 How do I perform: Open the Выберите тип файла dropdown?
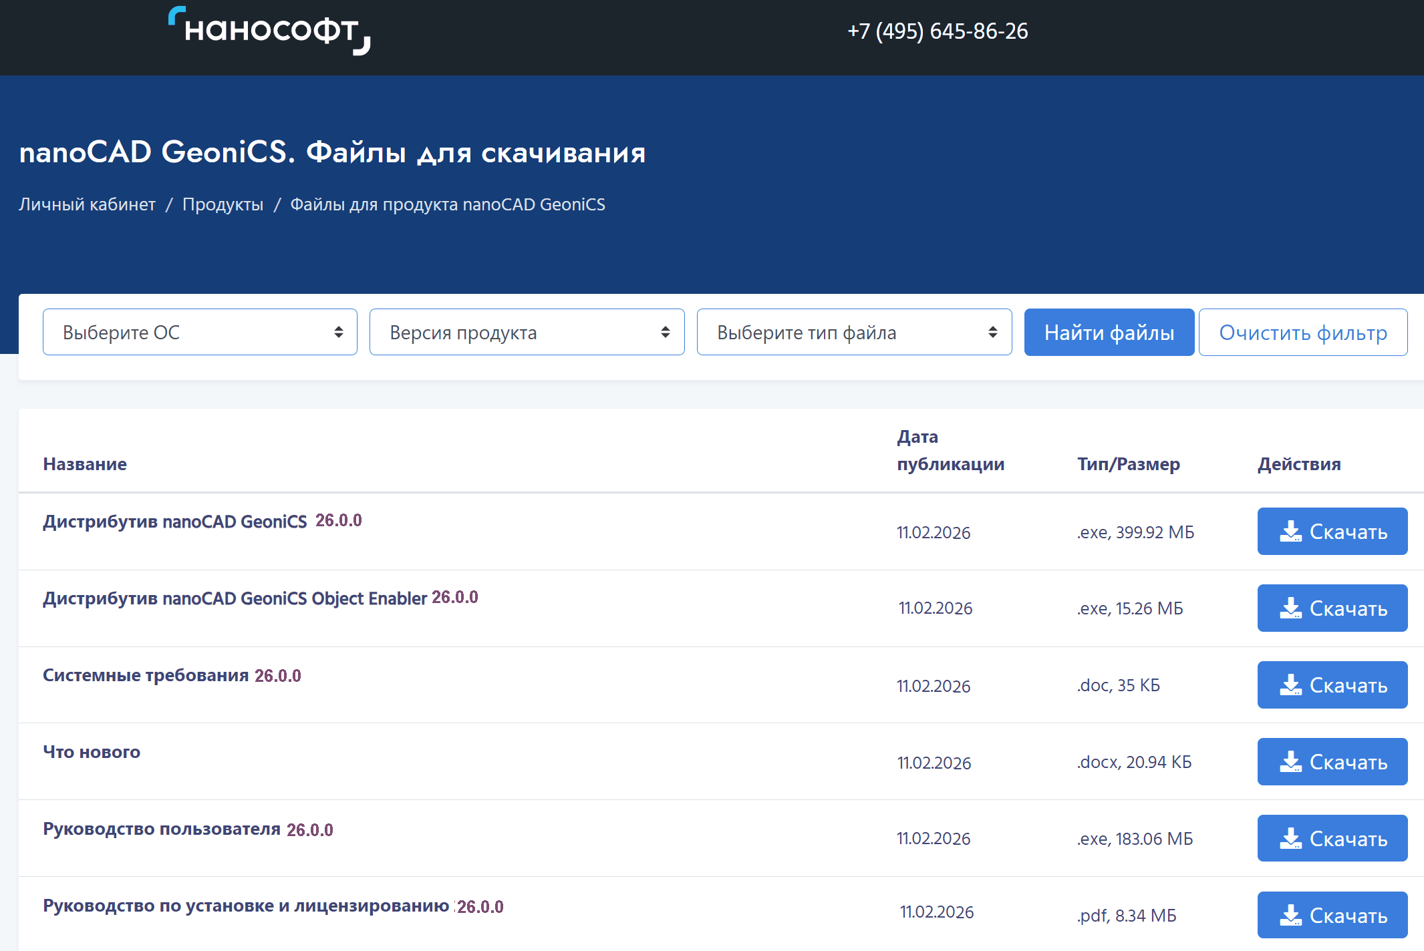(x=854, y=332)
